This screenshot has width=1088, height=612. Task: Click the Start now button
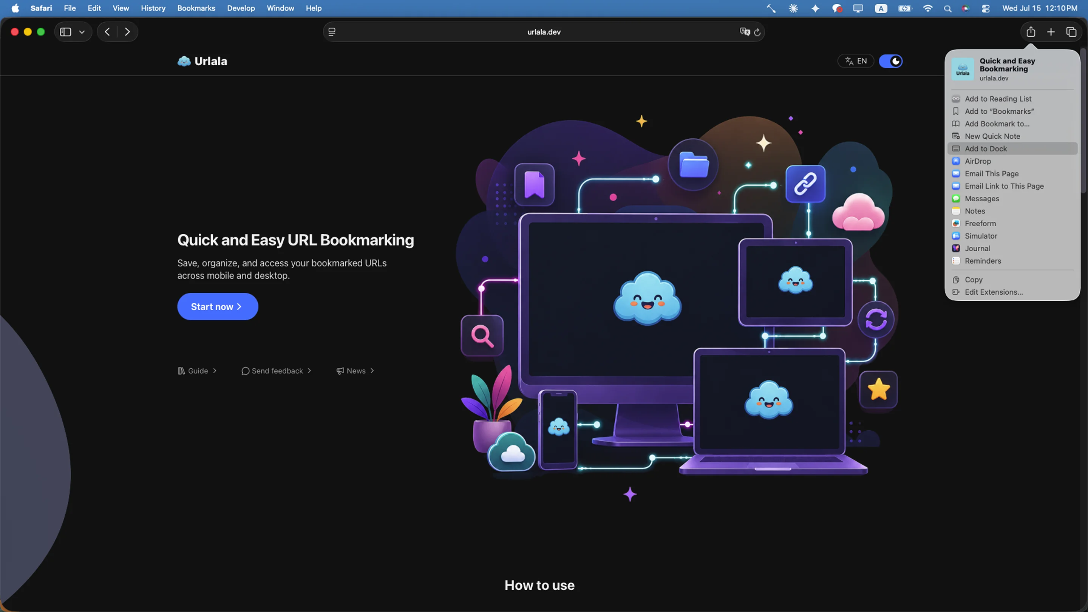click(x=218, y=307)
